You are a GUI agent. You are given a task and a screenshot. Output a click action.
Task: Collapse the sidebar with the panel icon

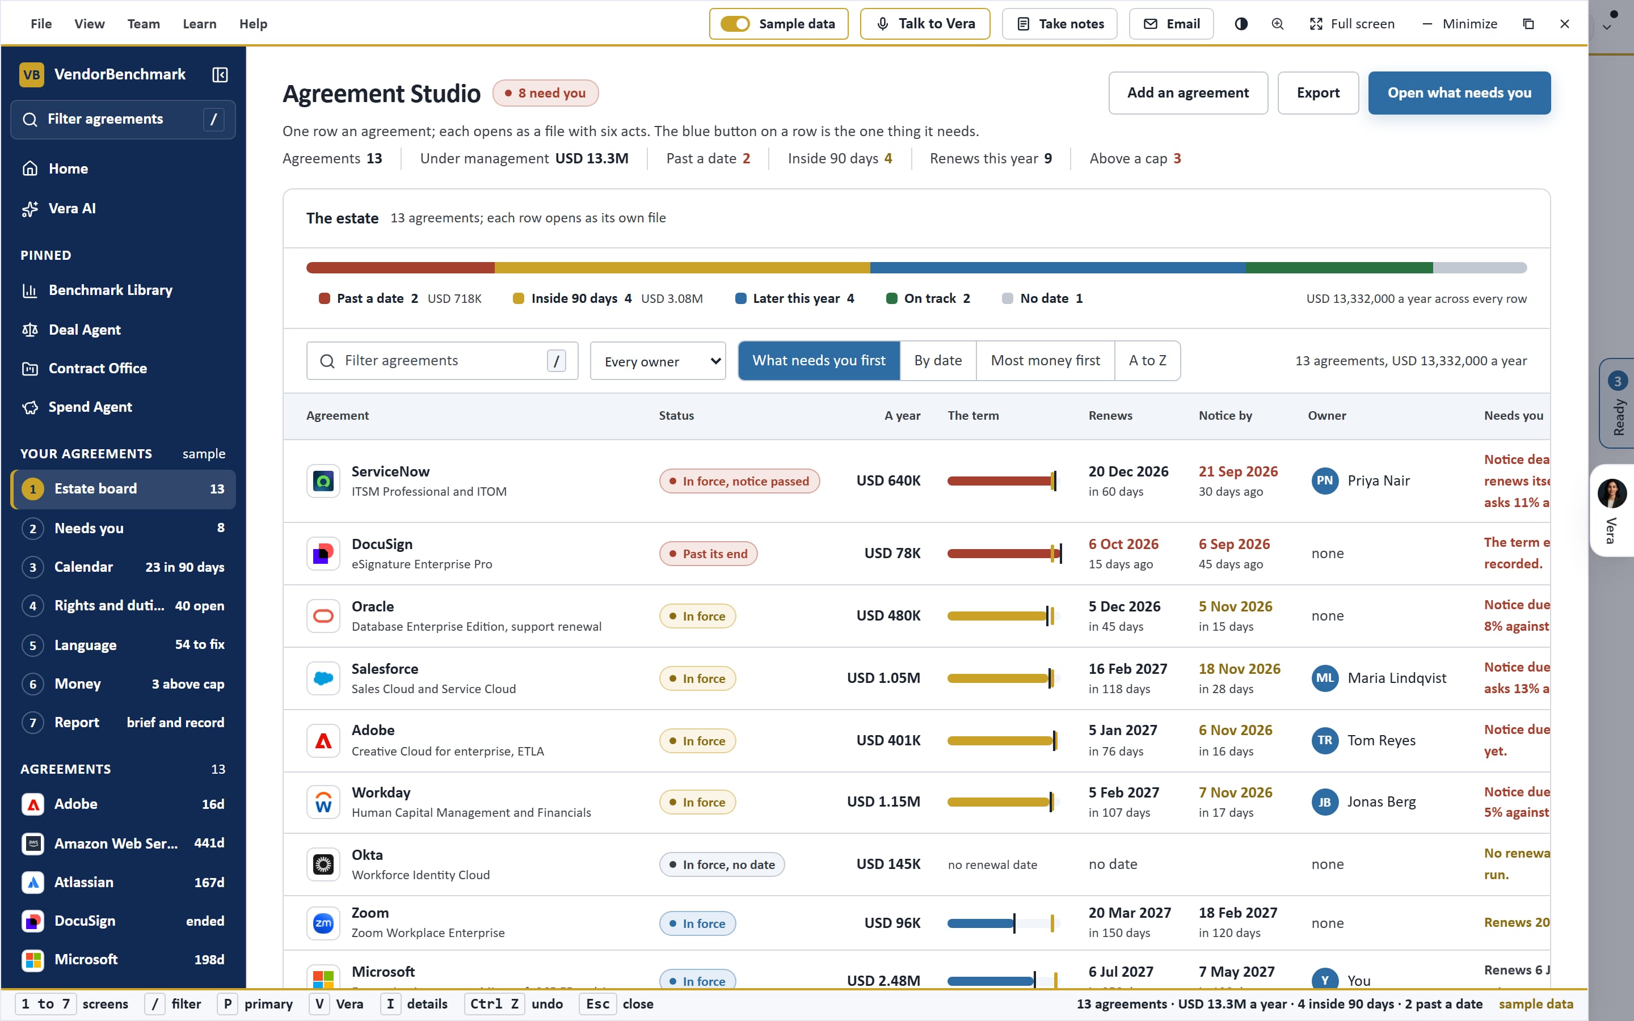(x=220, y=74)
